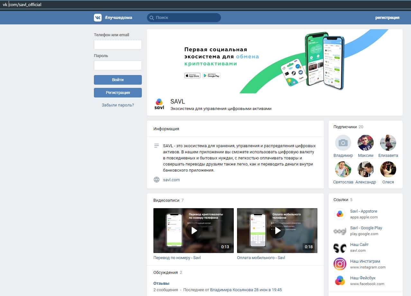411x296 pixels.
Task: Click the Регистрация button
Action: [x=118, y=93]
